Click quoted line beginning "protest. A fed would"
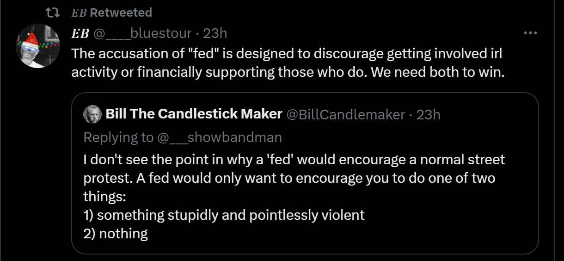The image size is (564, 261). click(289, 179)
